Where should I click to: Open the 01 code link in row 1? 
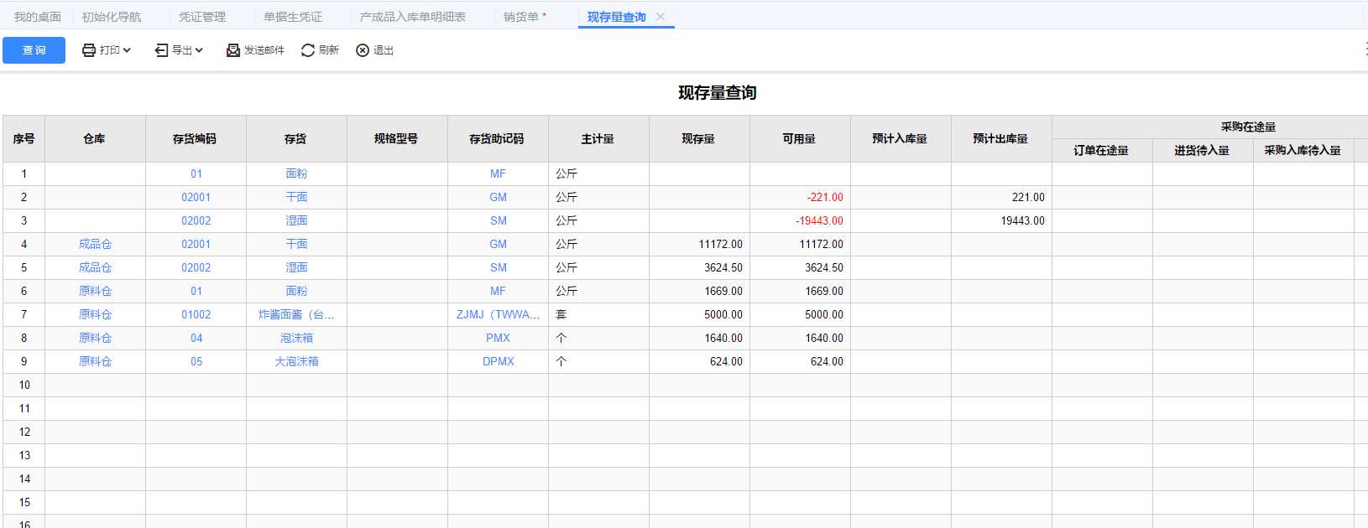point(196,174)
